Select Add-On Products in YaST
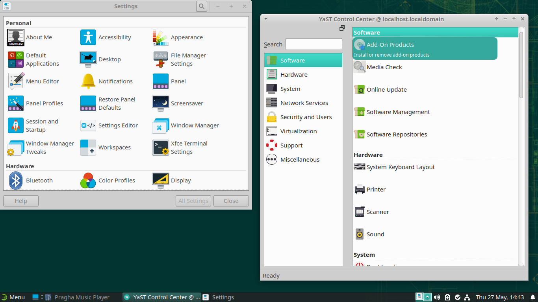The width and height of the screenshot is (538, 302). [425, 49]
